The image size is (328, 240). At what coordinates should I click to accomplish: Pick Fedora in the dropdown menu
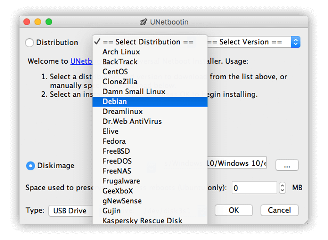150,141
